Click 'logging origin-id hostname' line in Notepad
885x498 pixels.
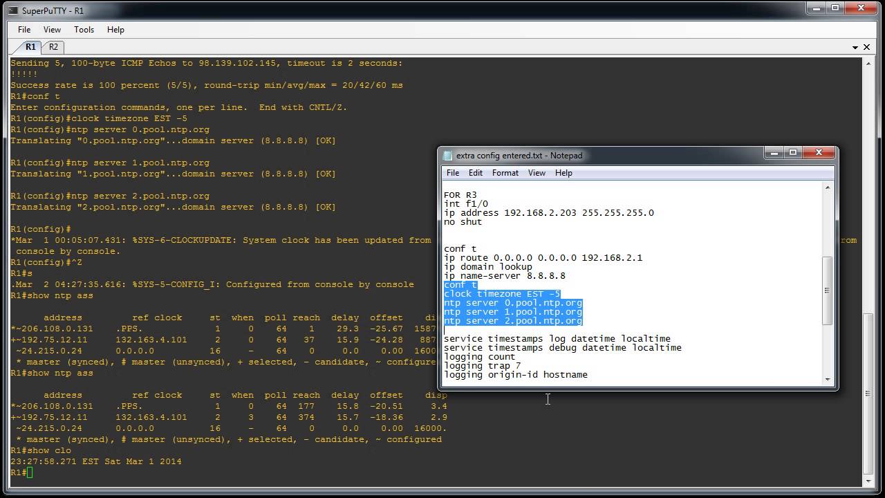pos(516,375)
